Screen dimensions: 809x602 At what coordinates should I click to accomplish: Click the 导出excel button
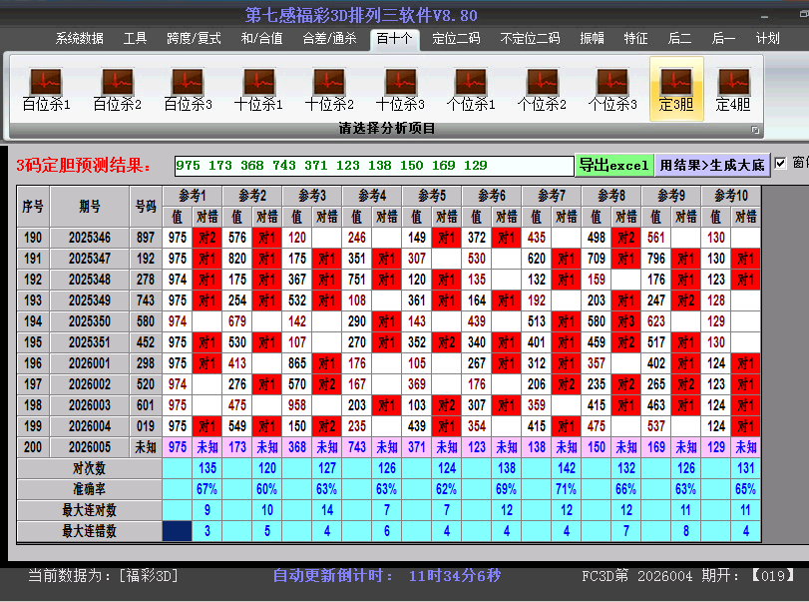[x=613, y=165]
